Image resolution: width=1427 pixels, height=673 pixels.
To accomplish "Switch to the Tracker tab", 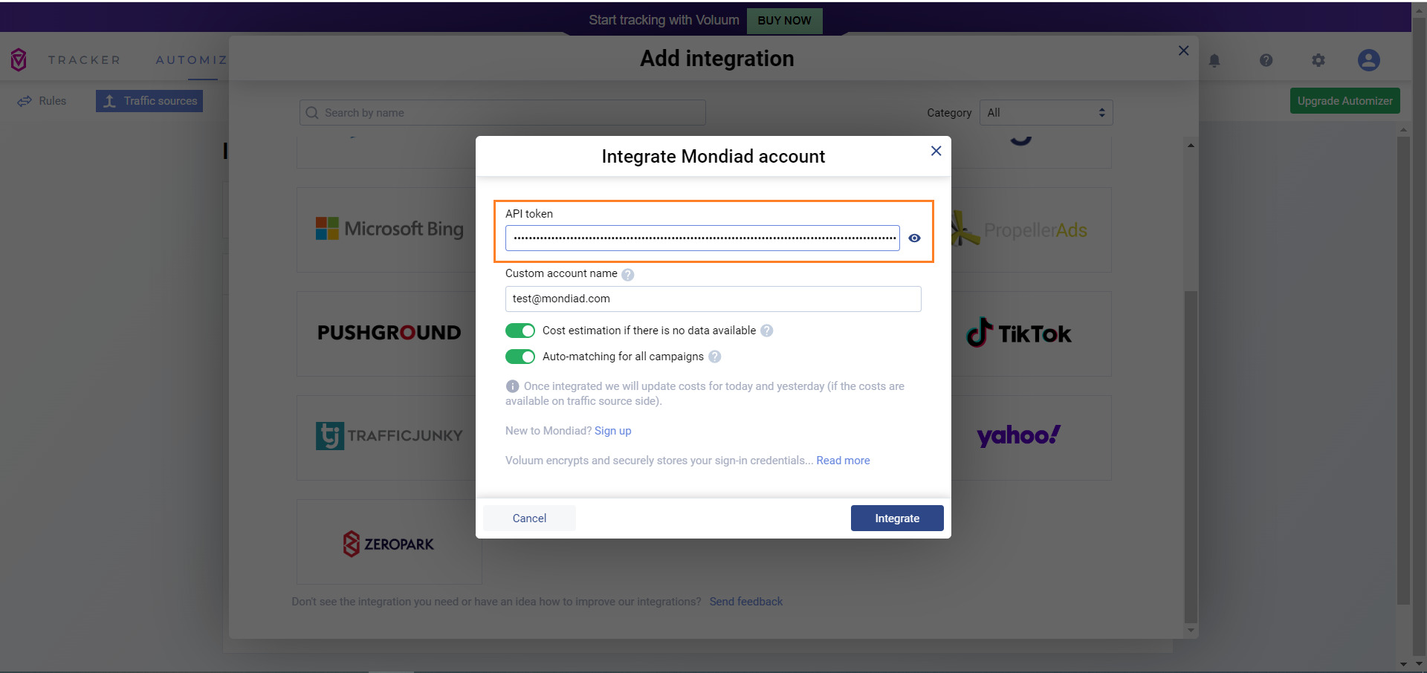I will coord(84,60).
